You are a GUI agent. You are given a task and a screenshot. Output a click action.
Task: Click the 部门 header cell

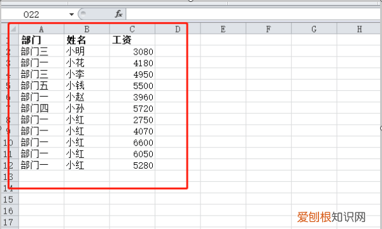pyautogui.click(x=41, y=40)
